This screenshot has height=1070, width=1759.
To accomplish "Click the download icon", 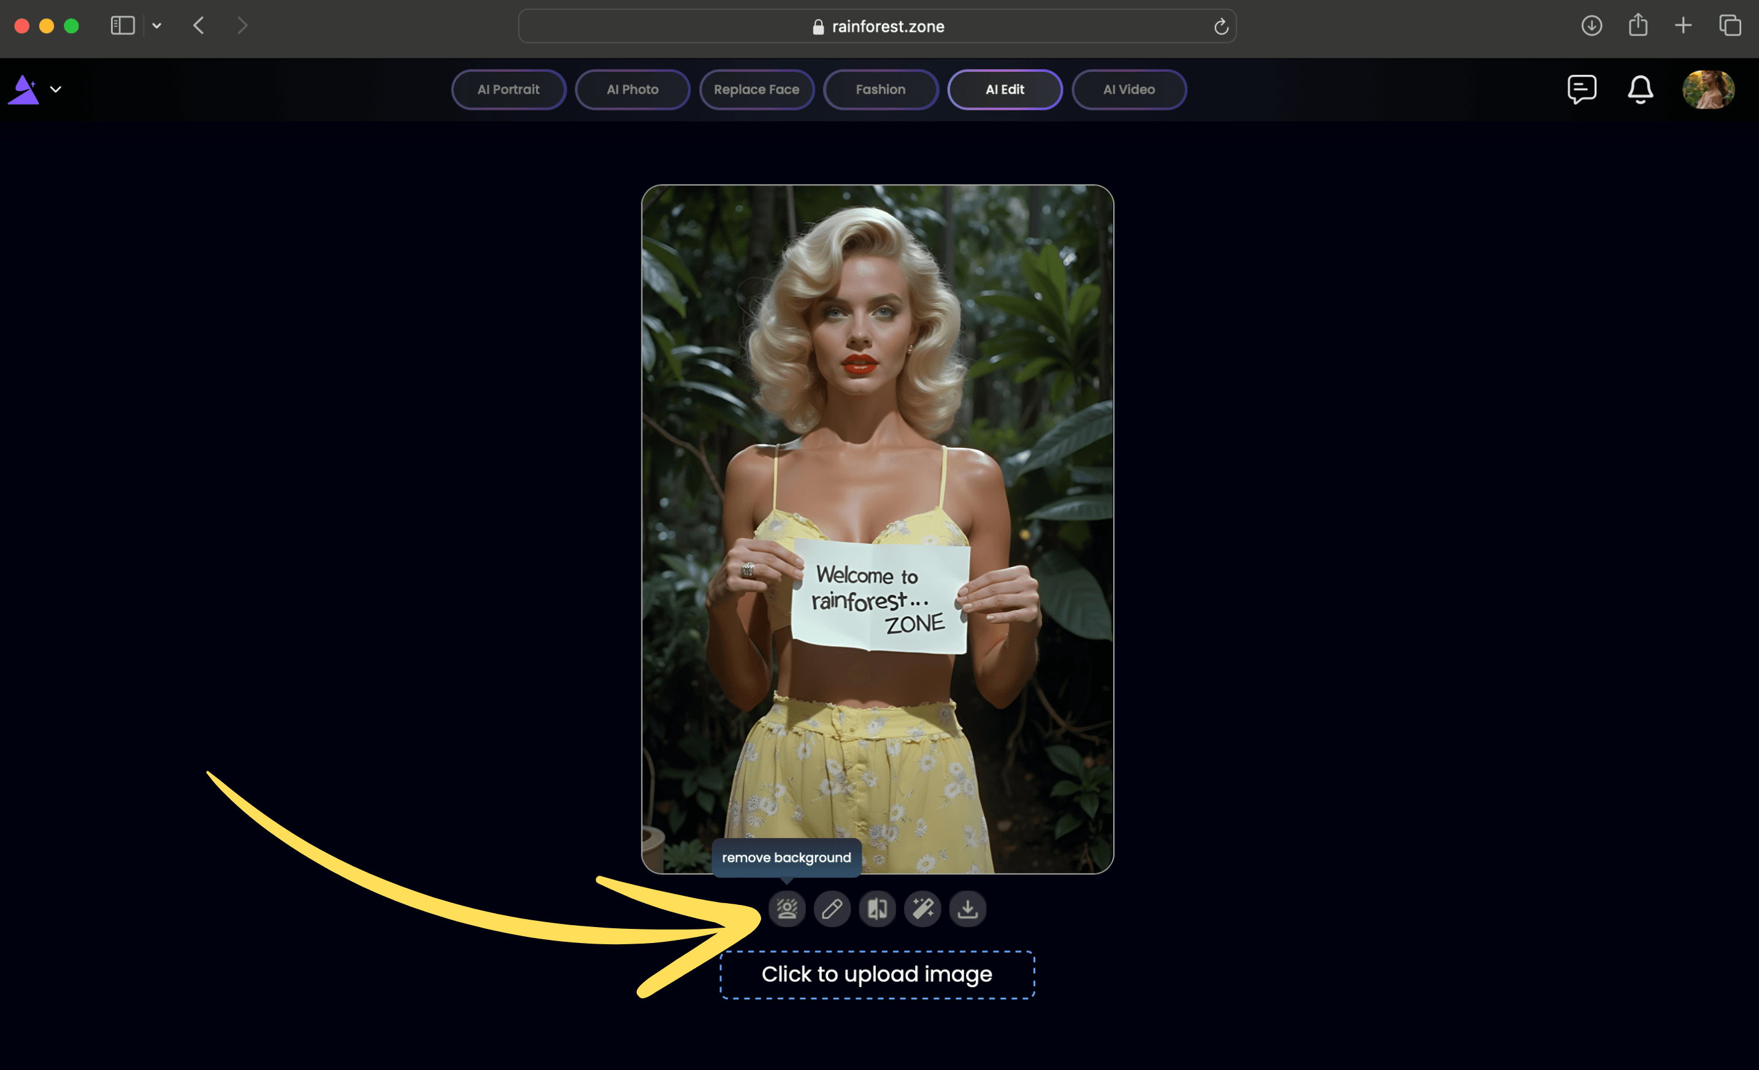I will tap(967, 908).
